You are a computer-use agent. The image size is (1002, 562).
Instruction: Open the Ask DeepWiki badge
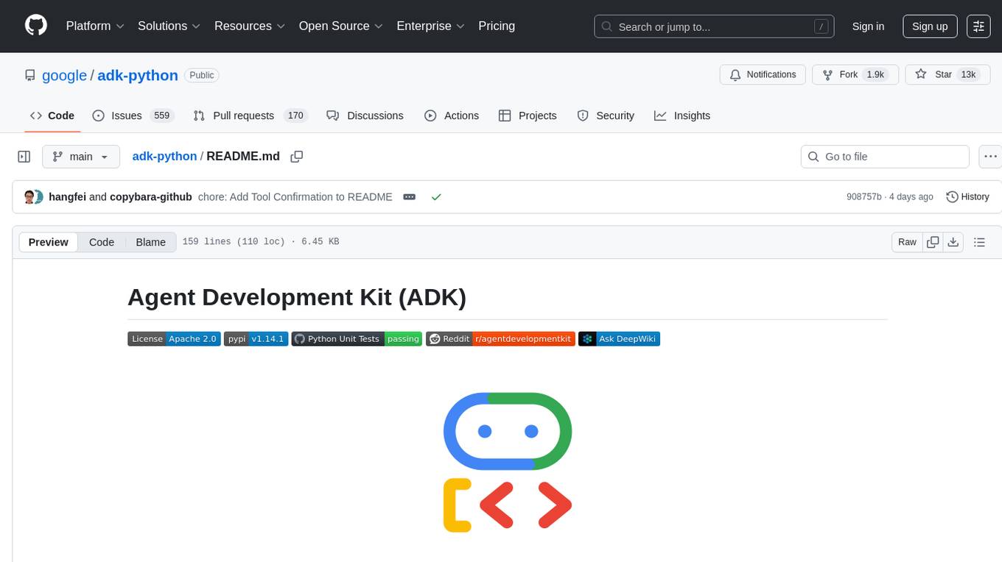(x=619, y=339)
